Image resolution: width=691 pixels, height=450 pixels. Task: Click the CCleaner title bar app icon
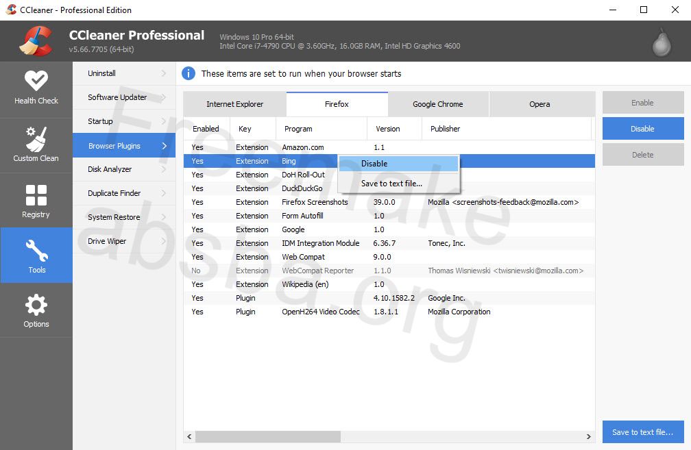pos(11,10)
